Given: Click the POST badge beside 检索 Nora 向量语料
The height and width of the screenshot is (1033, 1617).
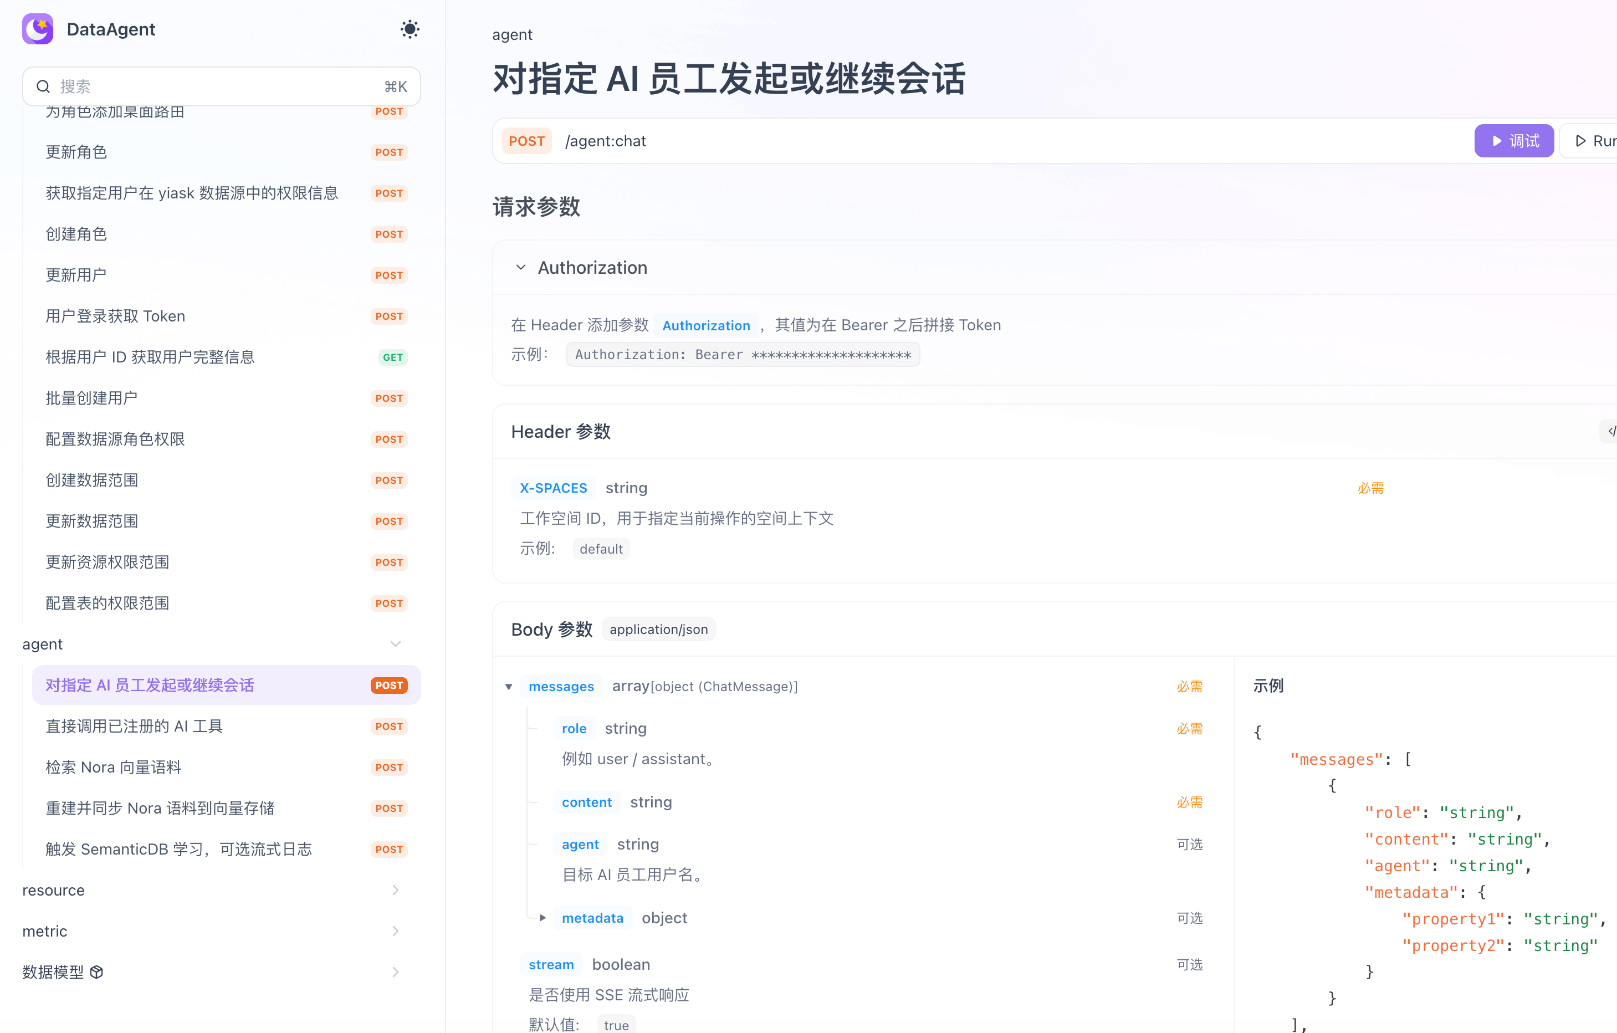Looking at the screenshot, I should pos(389,767).
